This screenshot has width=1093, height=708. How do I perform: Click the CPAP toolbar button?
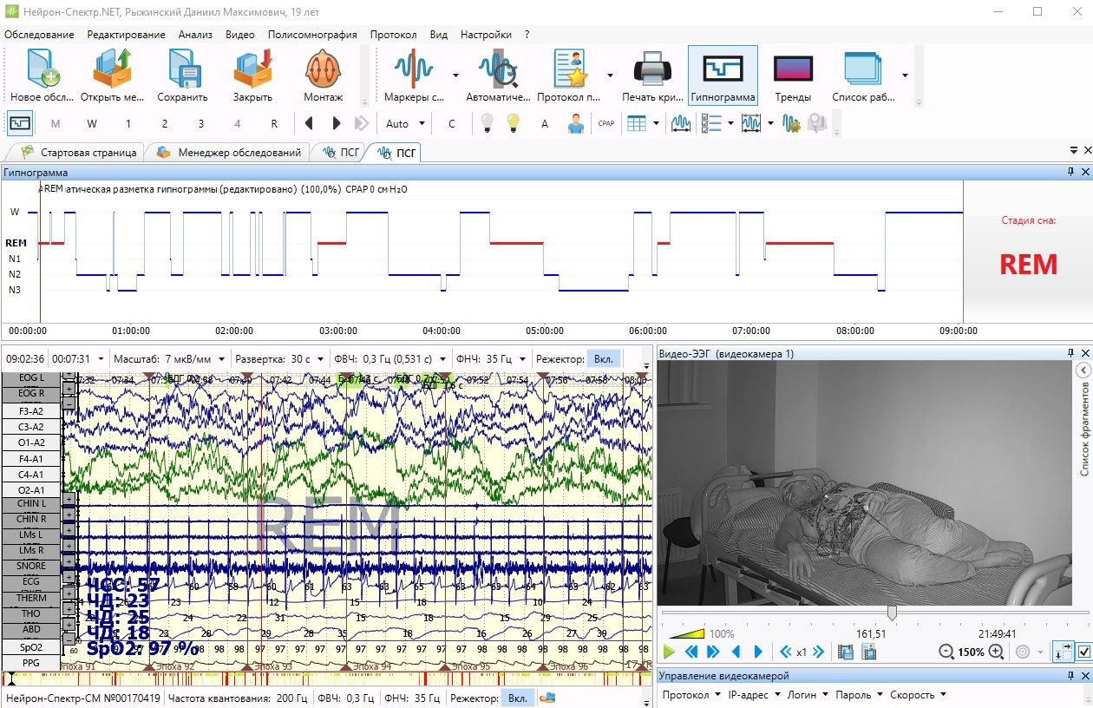605,124
